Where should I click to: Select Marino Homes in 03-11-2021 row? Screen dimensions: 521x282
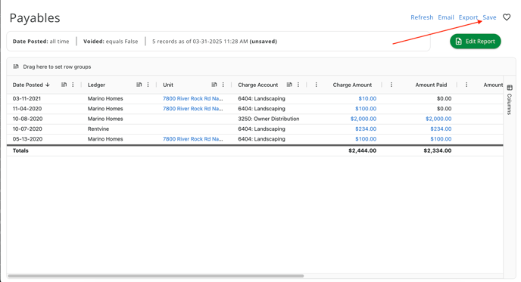click(x=105, y=98)
